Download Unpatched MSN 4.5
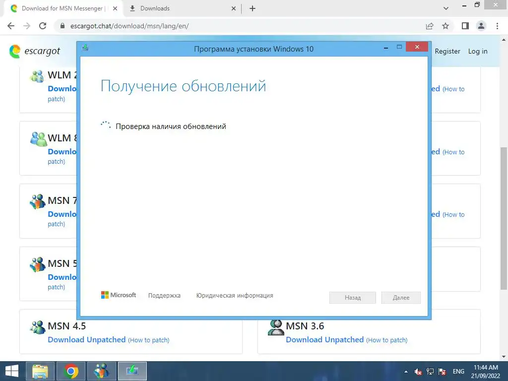The height and width of the screenshot is (381, 508). click(86, 339)
